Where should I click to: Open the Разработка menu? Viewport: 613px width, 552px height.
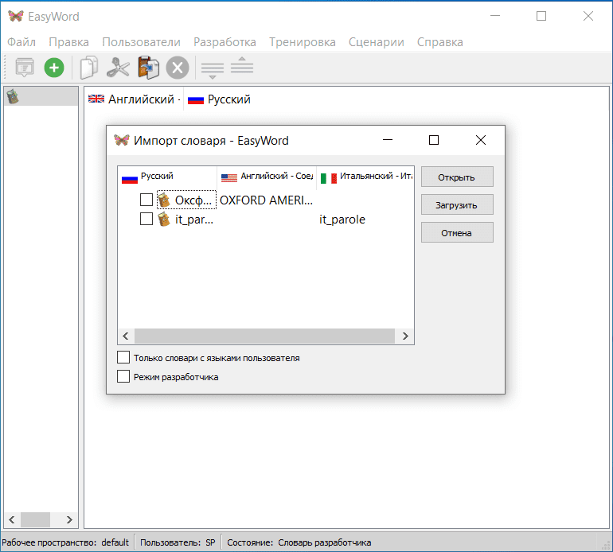pyautogui.click(x=225, y=42)
